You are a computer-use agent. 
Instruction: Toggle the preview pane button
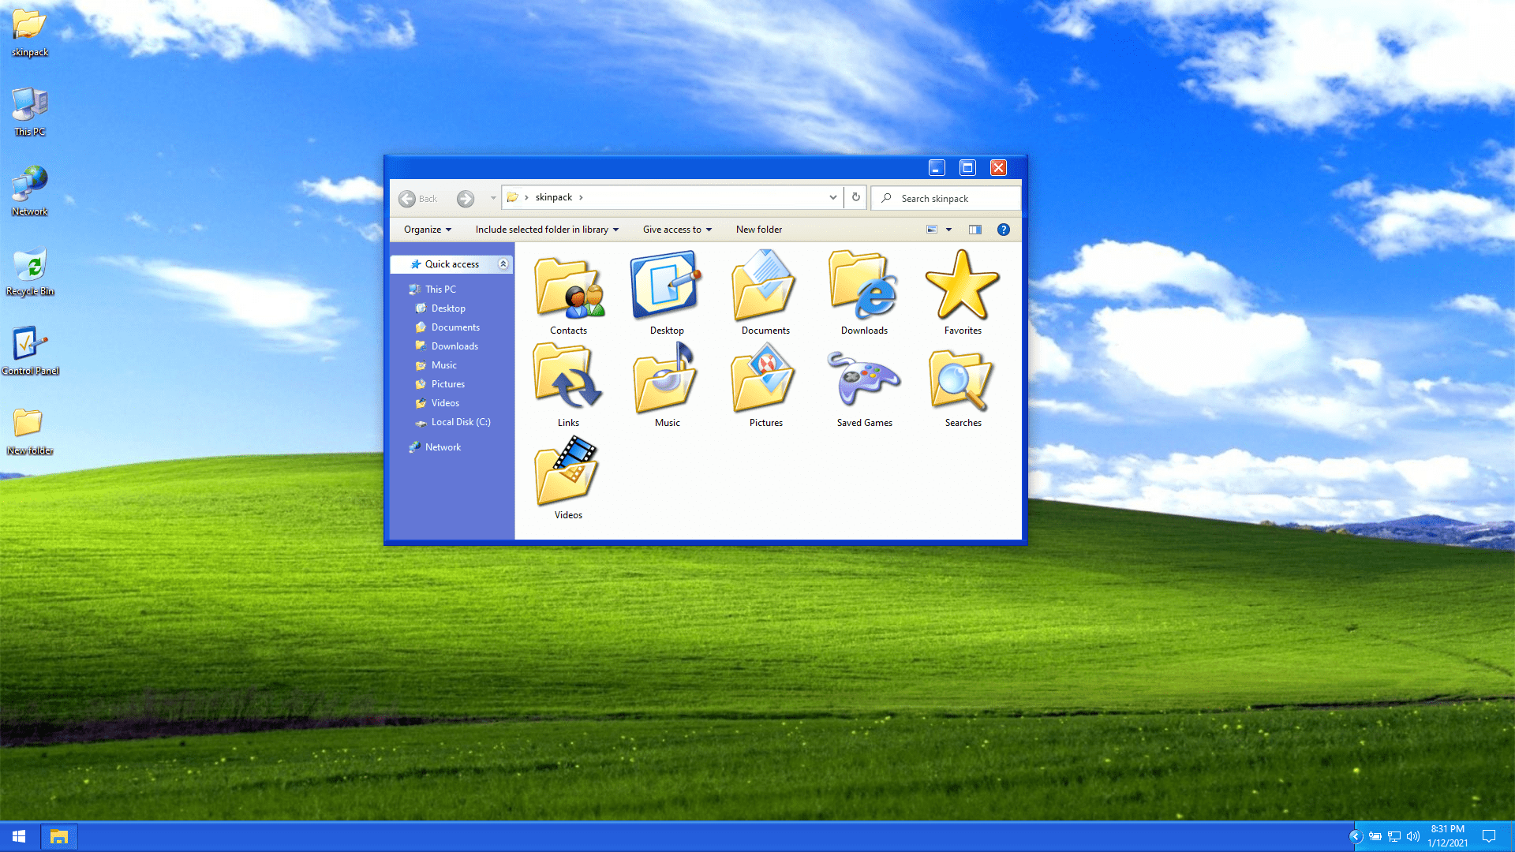tap(975, 230)
